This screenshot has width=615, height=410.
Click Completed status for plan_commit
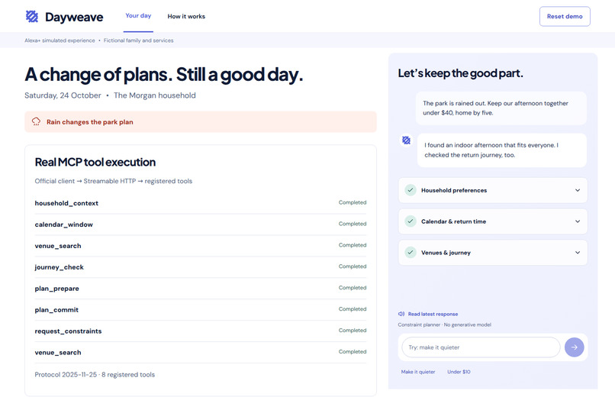(353, 309)
